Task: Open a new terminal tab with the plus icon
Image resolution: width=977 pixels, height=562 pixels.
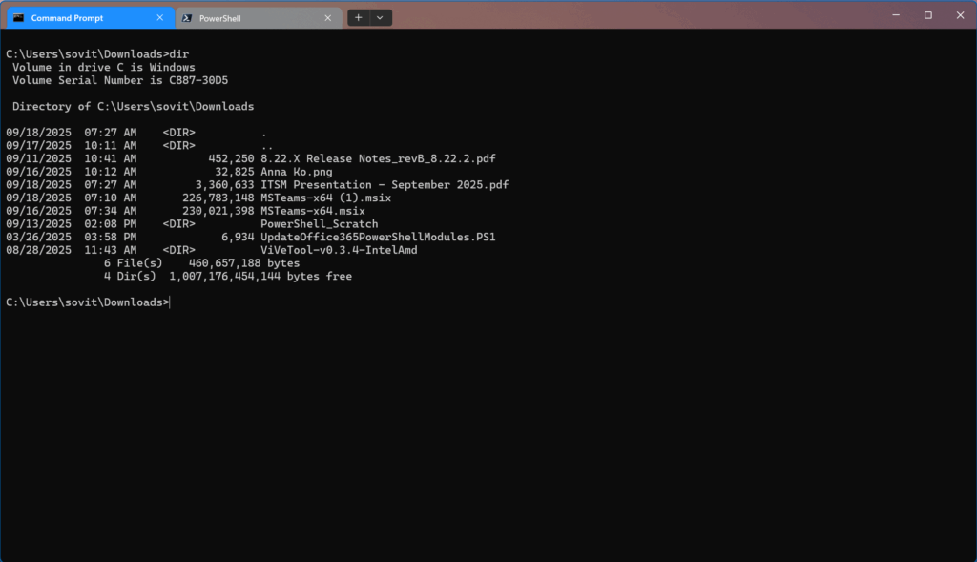Action: click(x=357, y=16)
